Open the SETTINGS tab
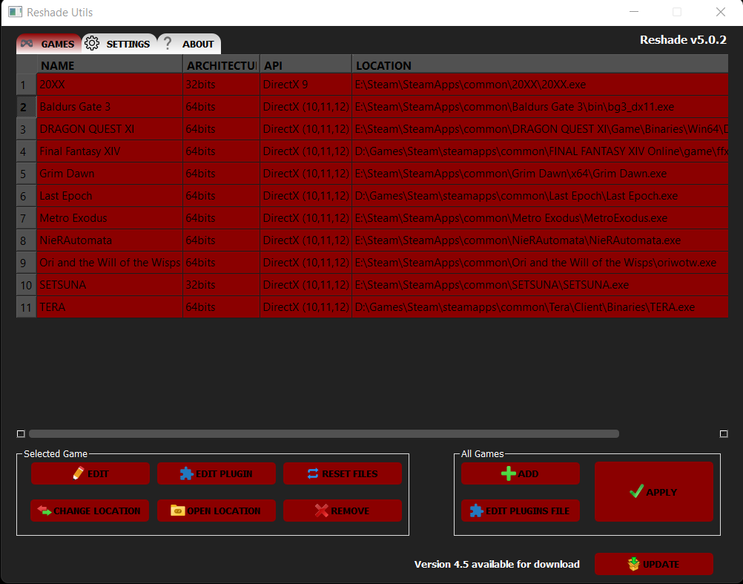743x584 pixels. pos(119,44)
